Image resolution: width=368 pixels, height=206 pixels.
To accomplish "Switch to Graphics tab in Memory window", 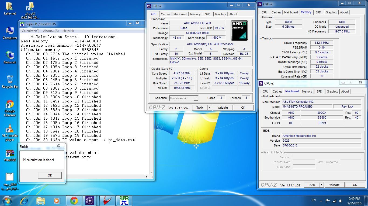I will 331,12.
